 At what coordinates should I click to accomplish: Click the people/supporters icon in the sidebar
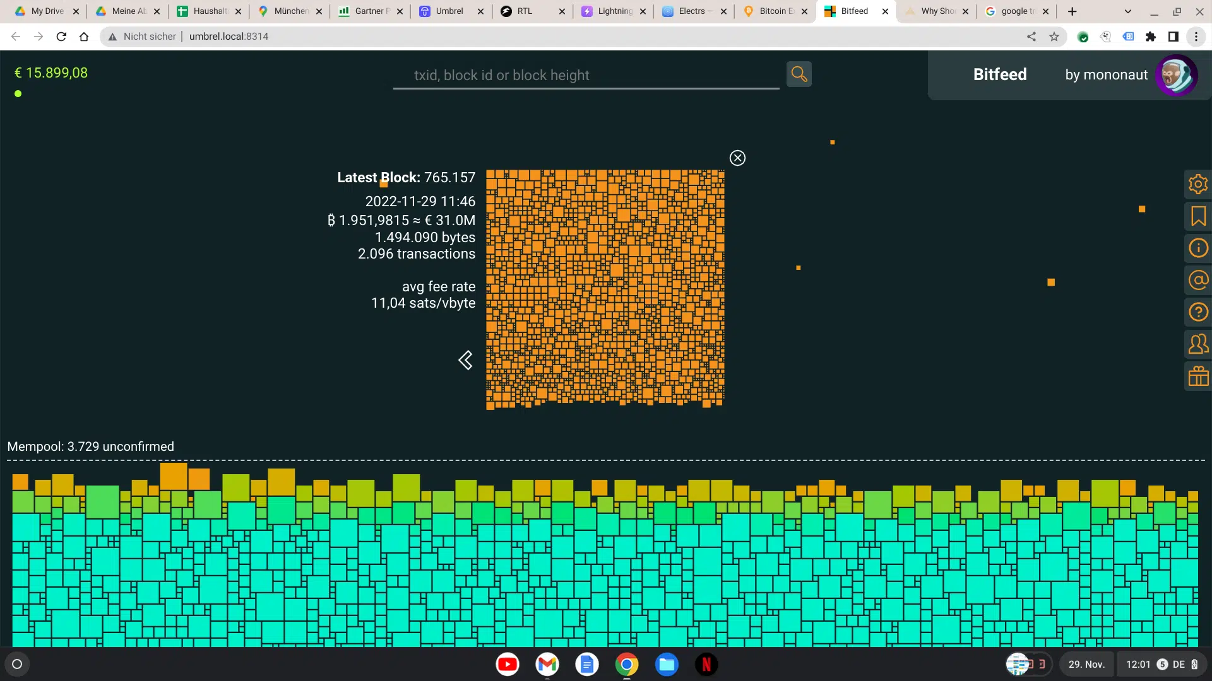click(1197, 344)
